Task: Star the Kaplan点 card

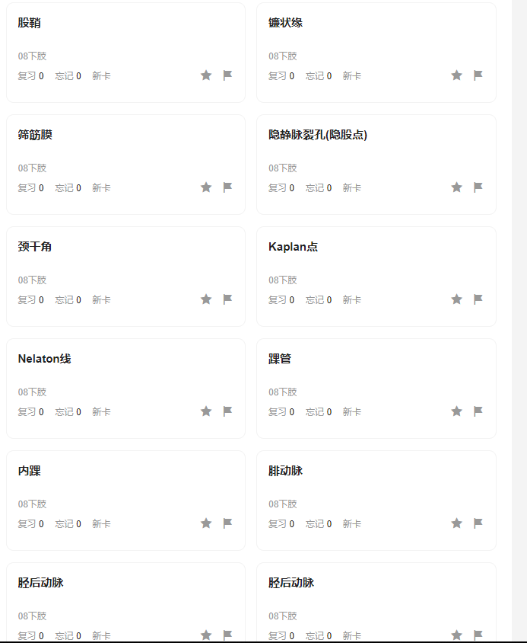Action: coord(456,299)
